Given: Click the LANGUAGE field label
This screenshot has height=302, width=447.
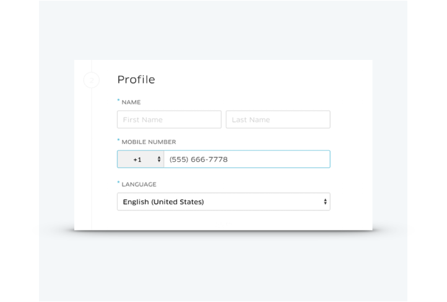Looking at the screenshot, I should 139,184.
